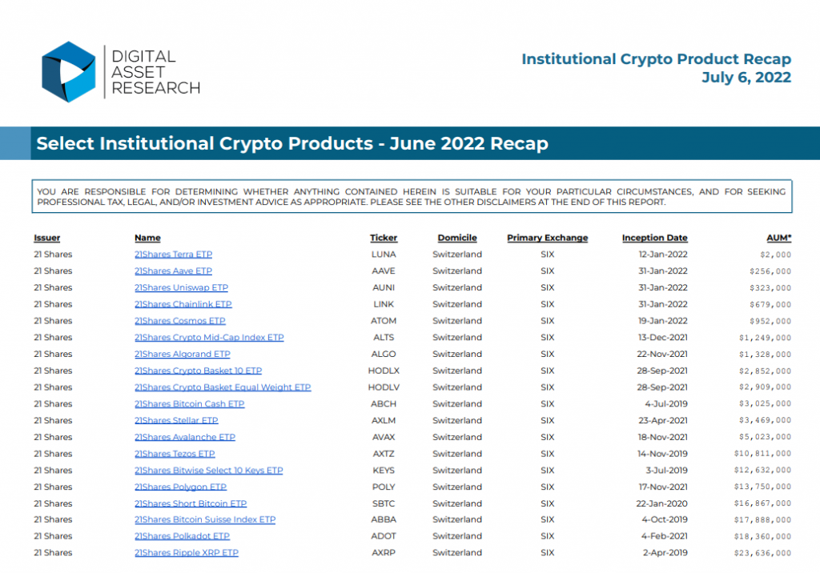This screenshot has height=573, width=820.
Task: Open the 21Shares Polkadot ETP link
Action: pos(182,536)
